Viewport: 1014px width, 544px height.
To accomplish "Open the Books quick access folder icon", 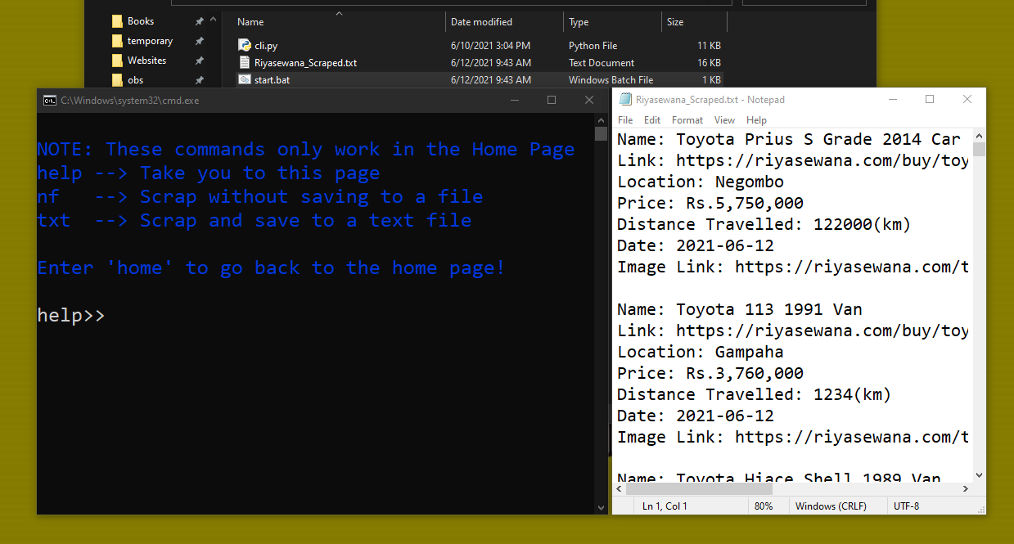I will coord(117,21).
